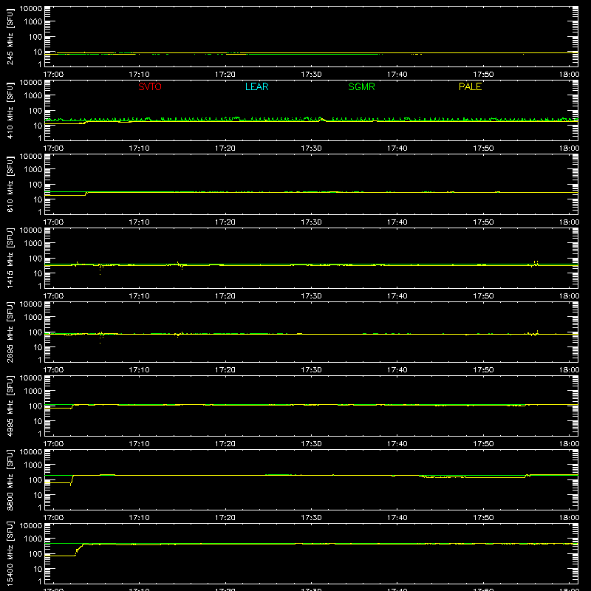This screenshot has width=591, height=591.
Task: Click 18:00 tick under the 245 MHz plot
Action: pyautogui.click(x=569, y=75)
